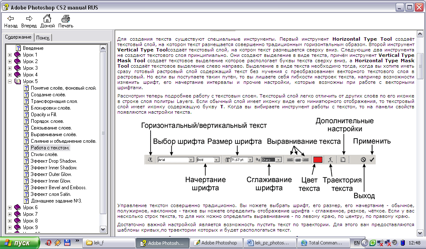426x249 pixels.
Task: Show more quick launch items chevron
Action: coord(77,241)
